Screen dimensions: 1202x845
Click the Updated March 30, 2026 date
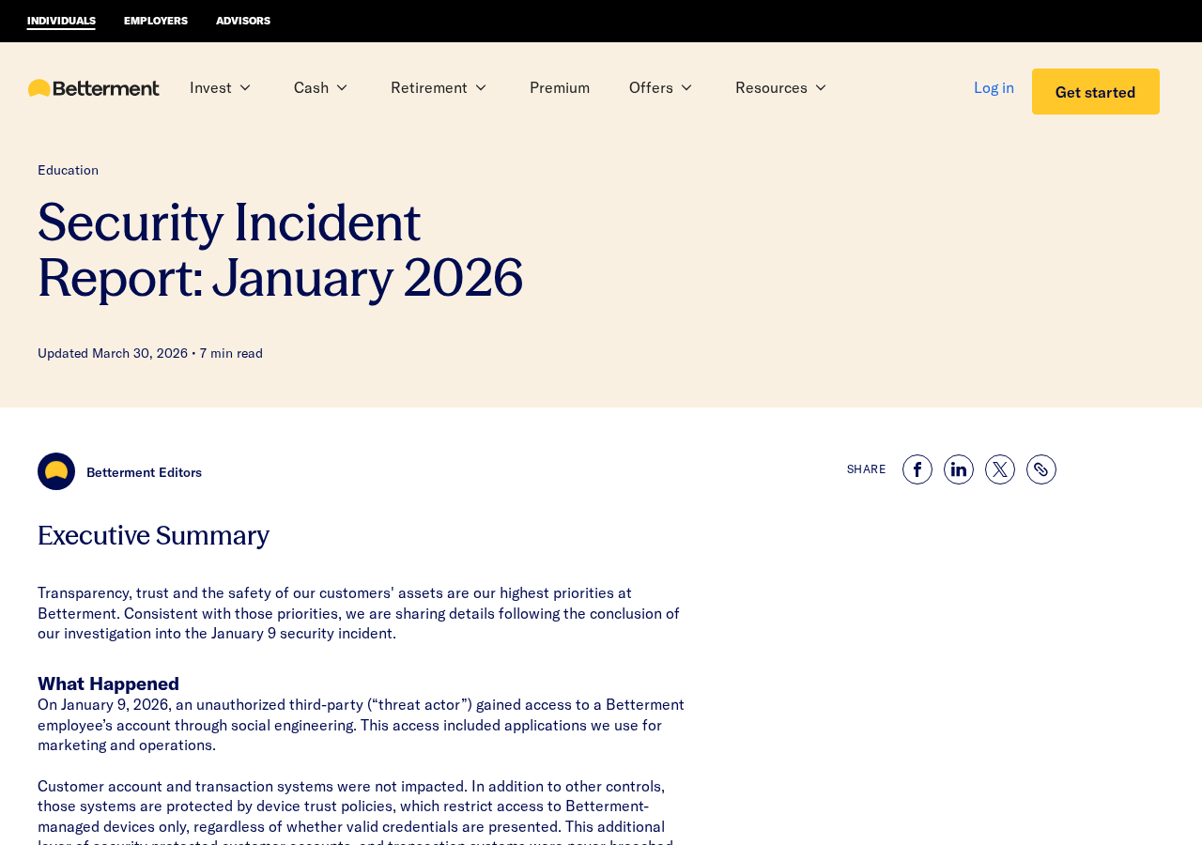pos(113,353)
